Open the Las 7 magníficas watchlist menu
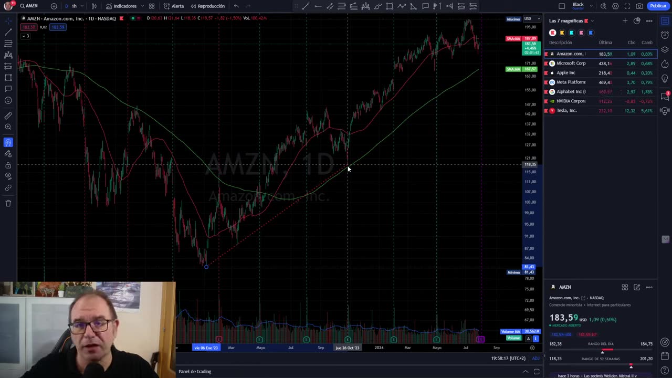This screenshot has height=378, width=672. (x=571, y=20)
